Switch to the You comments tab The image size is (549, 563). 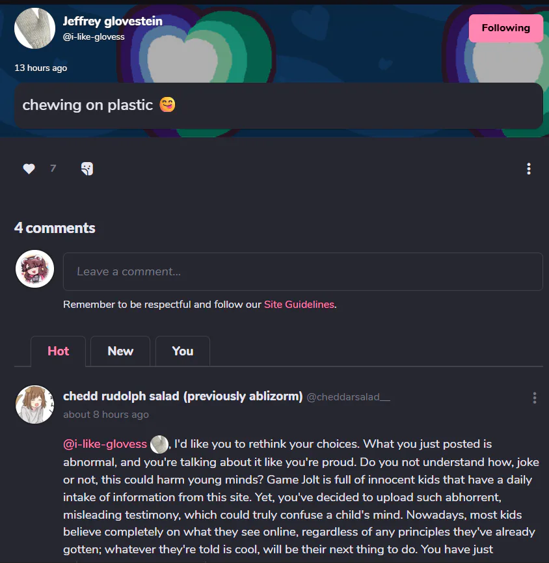pos(183,351)
